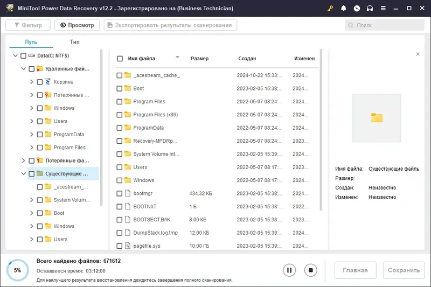431x287 pixels.
Task: Click the key registration icon in title bar
Action: tap(330, 8)
